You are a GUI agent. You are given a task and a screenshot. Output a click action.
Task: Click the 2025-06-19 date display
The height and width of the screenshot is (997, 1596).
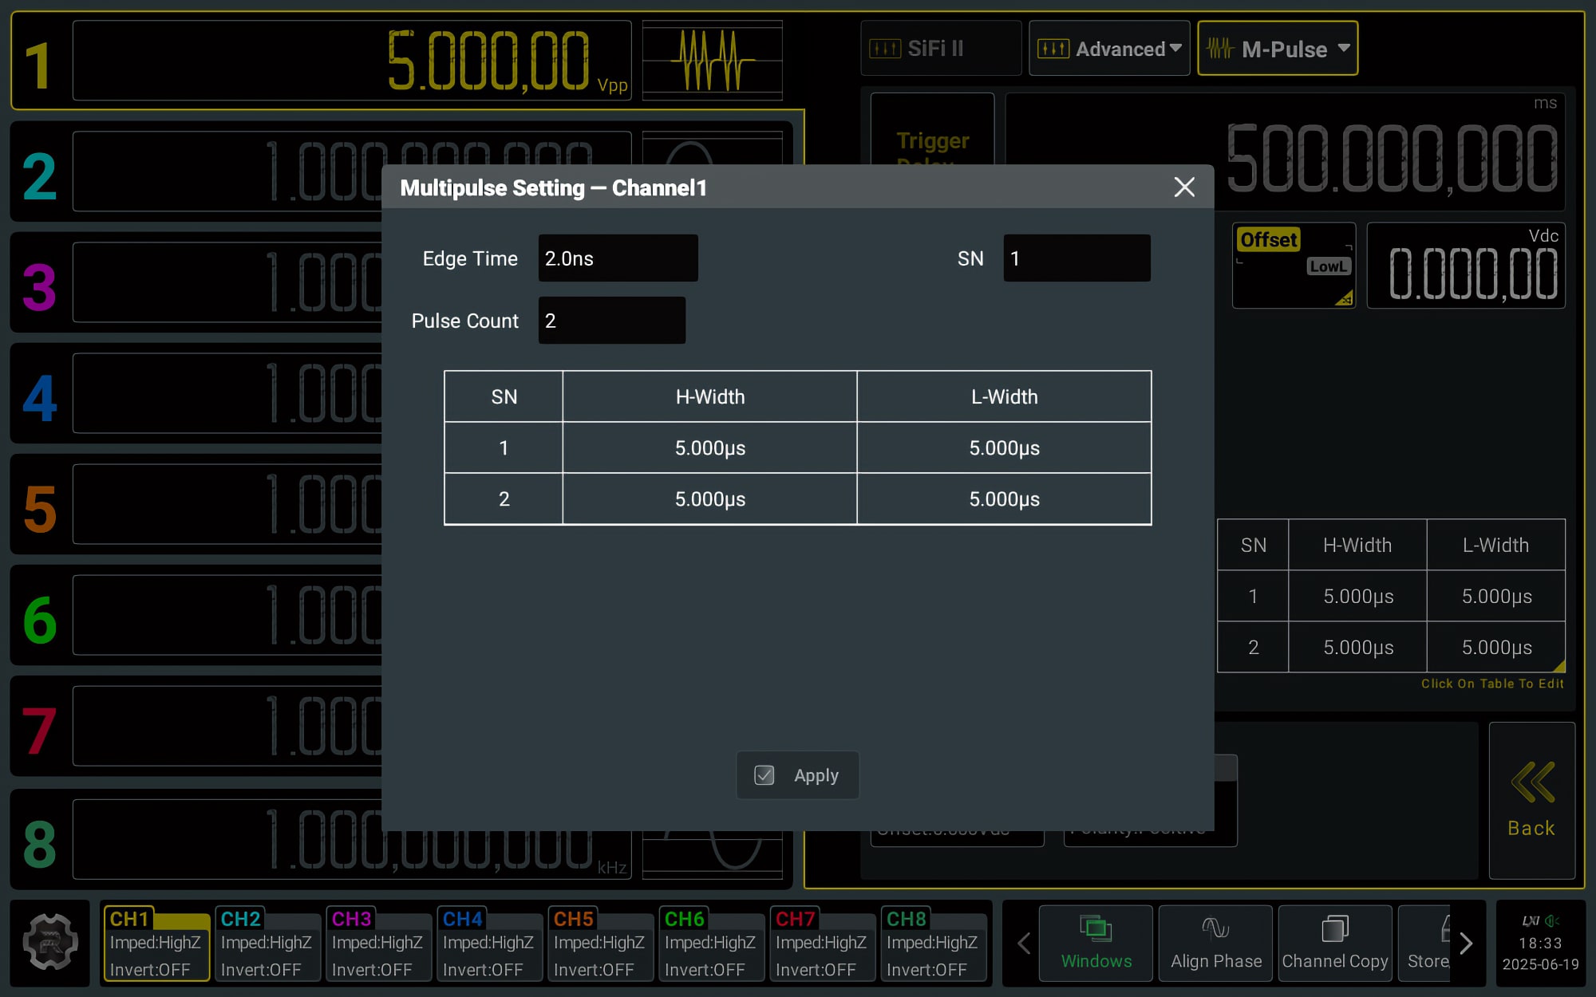pyautogui.click(x=1540, y=964)
